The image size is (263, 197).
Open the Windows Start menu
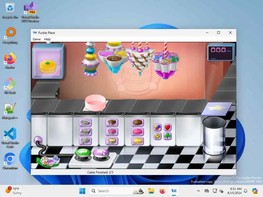pos(82,191)
